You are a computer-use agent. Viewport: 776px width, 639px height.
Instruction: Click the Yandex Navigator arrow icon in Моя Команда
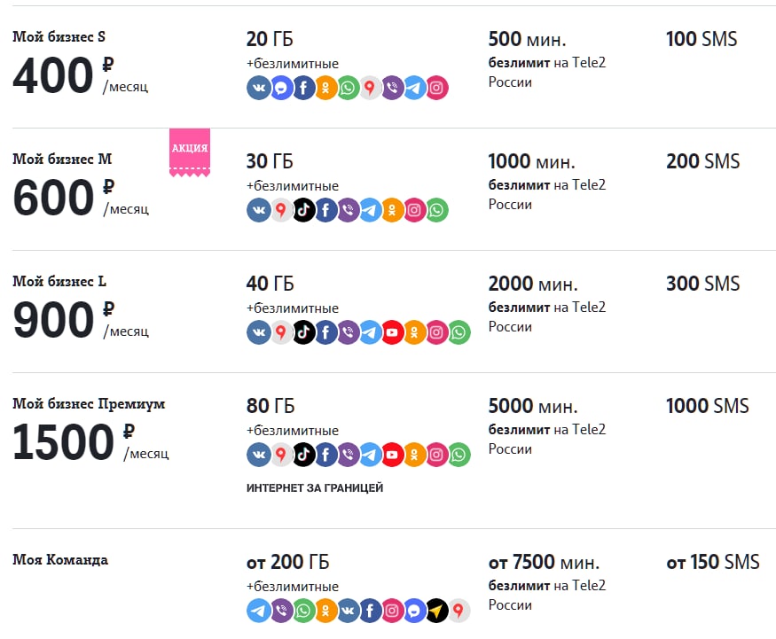[x=436, y=611]
